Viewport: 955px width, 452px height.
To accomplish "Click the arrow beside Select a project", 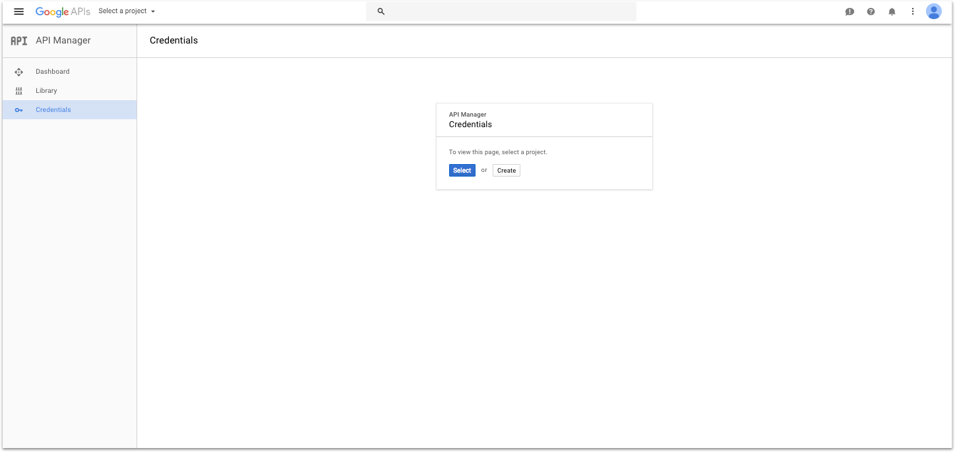I will click(x=153, y=12).
